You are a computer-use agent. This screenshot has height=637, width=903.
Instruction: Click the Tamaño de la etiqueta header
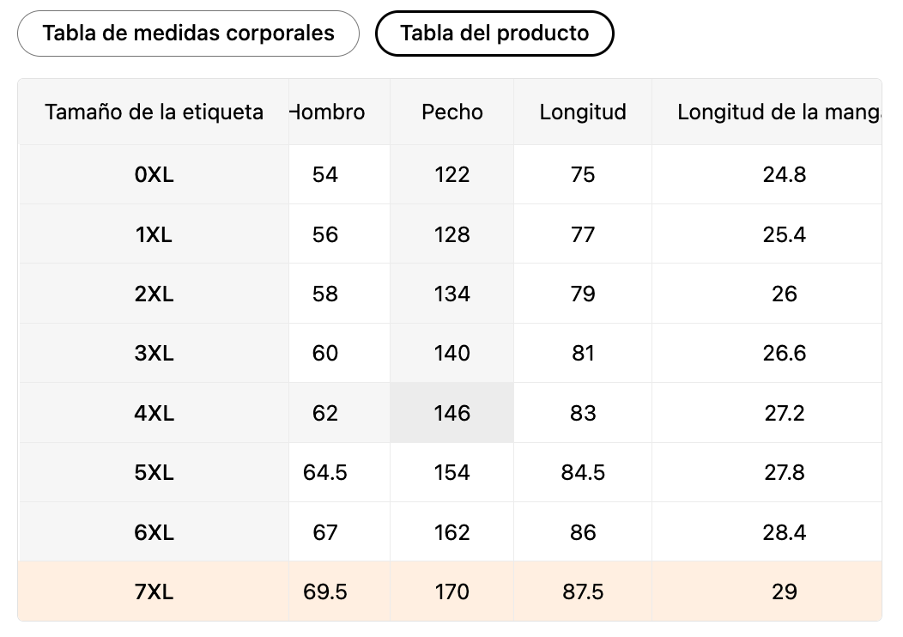tap(154, 112)
